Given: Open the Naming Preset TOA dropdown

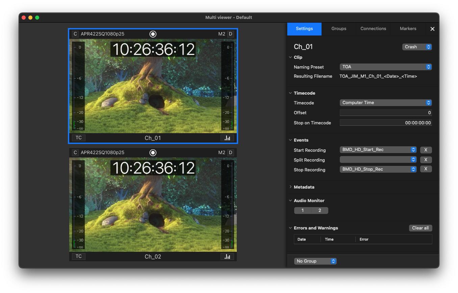Looking at the screenshot, I should pyautogui.click(x=386, y=67).
